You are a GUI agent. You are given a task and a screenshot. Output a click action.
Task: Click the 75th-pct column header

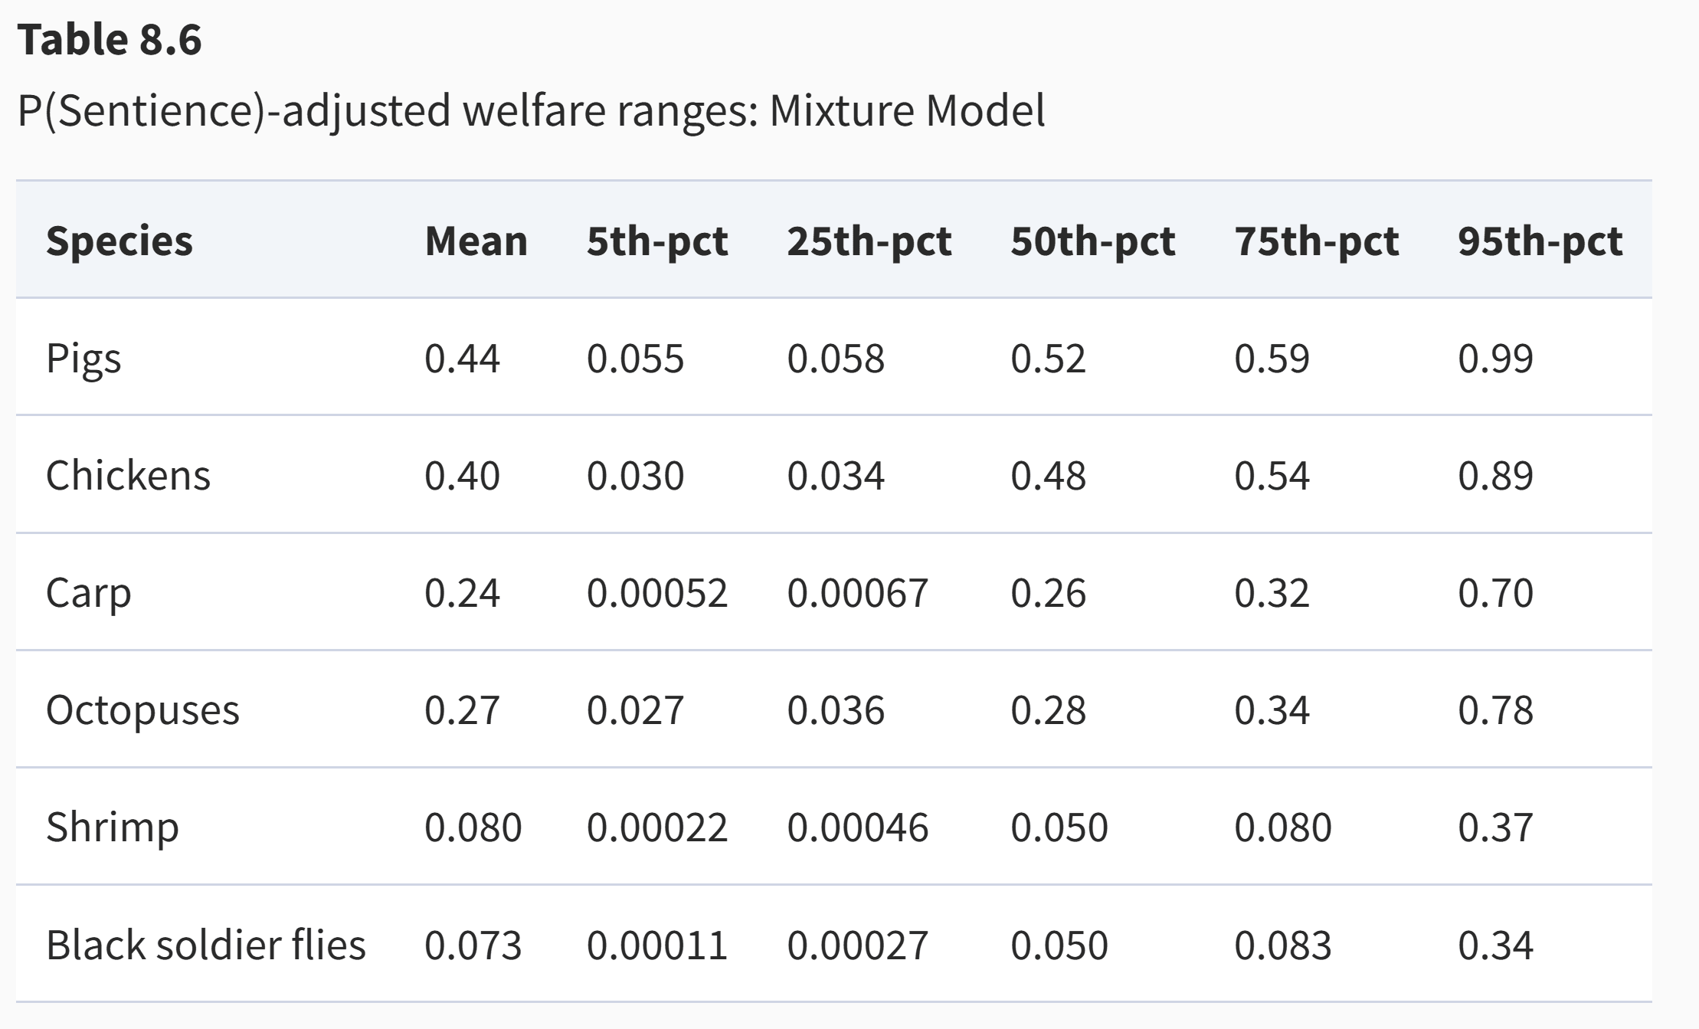click(1316, 241)
